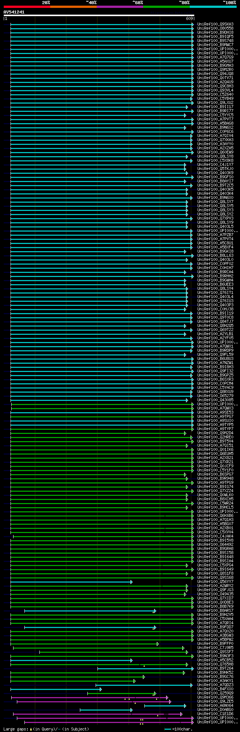Open the UniRef100_Q76IT1 entry

click(x=215, y=292)
